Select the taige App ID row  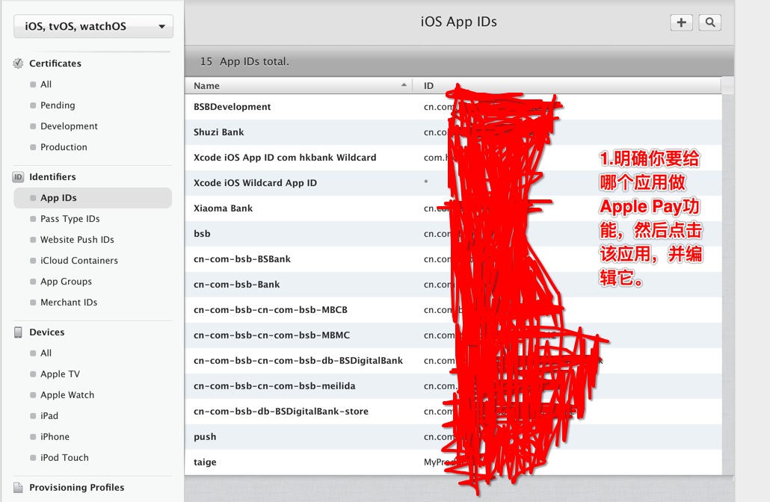click(453, 462)
